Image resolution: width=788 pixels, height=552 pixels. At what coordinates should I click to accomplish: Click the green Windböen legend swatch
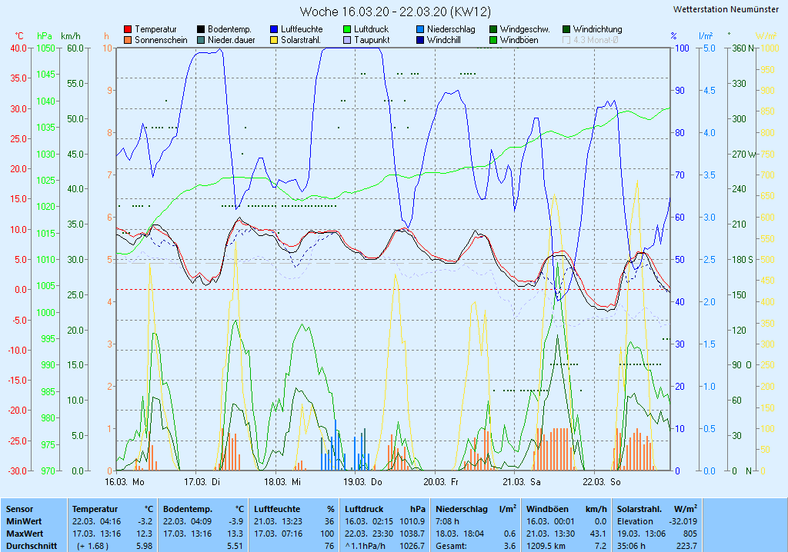click(x=493, y=40)
